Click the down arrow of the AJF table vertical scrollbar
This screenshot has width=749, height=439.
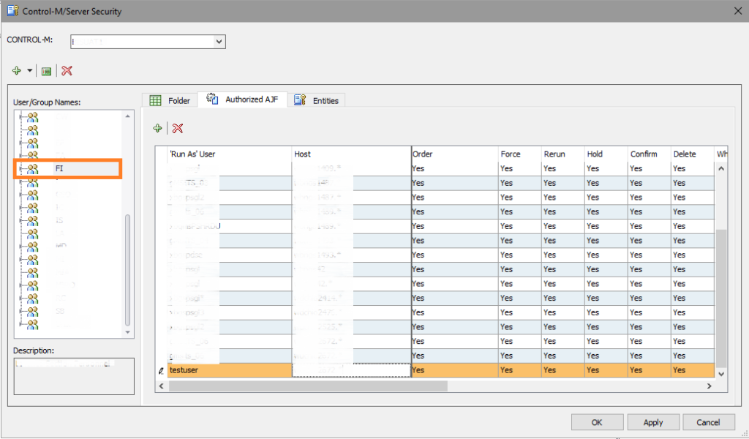pyautogui.click(x=721, y=374)
